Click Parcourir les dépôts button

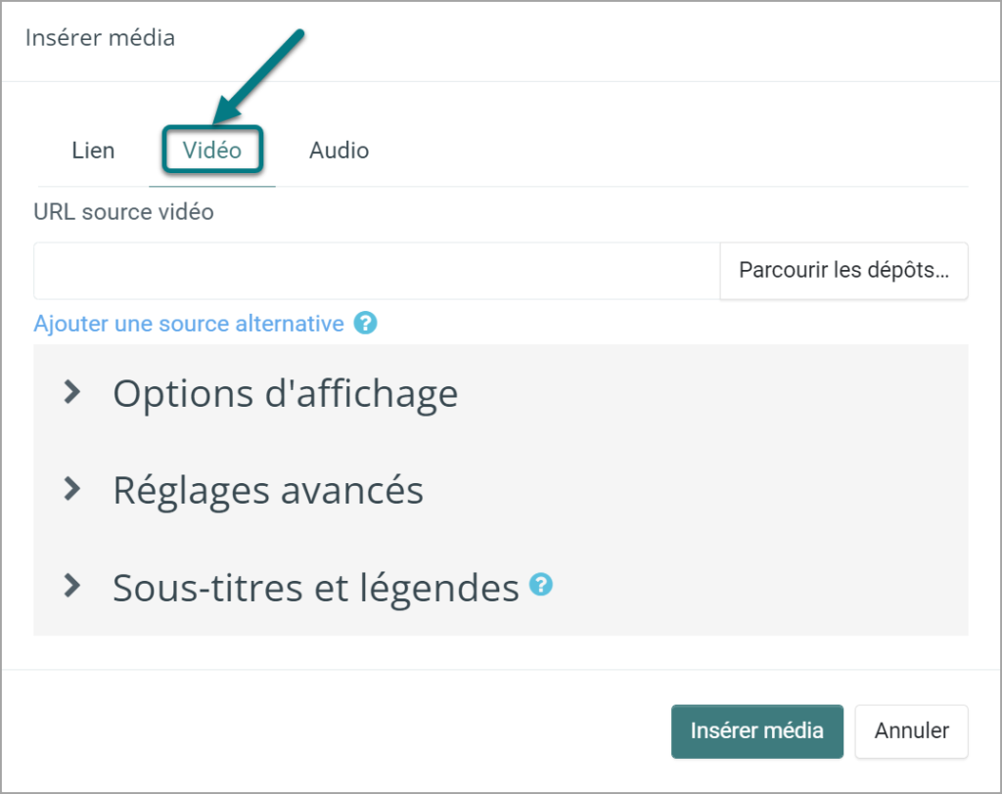(843, 270)
